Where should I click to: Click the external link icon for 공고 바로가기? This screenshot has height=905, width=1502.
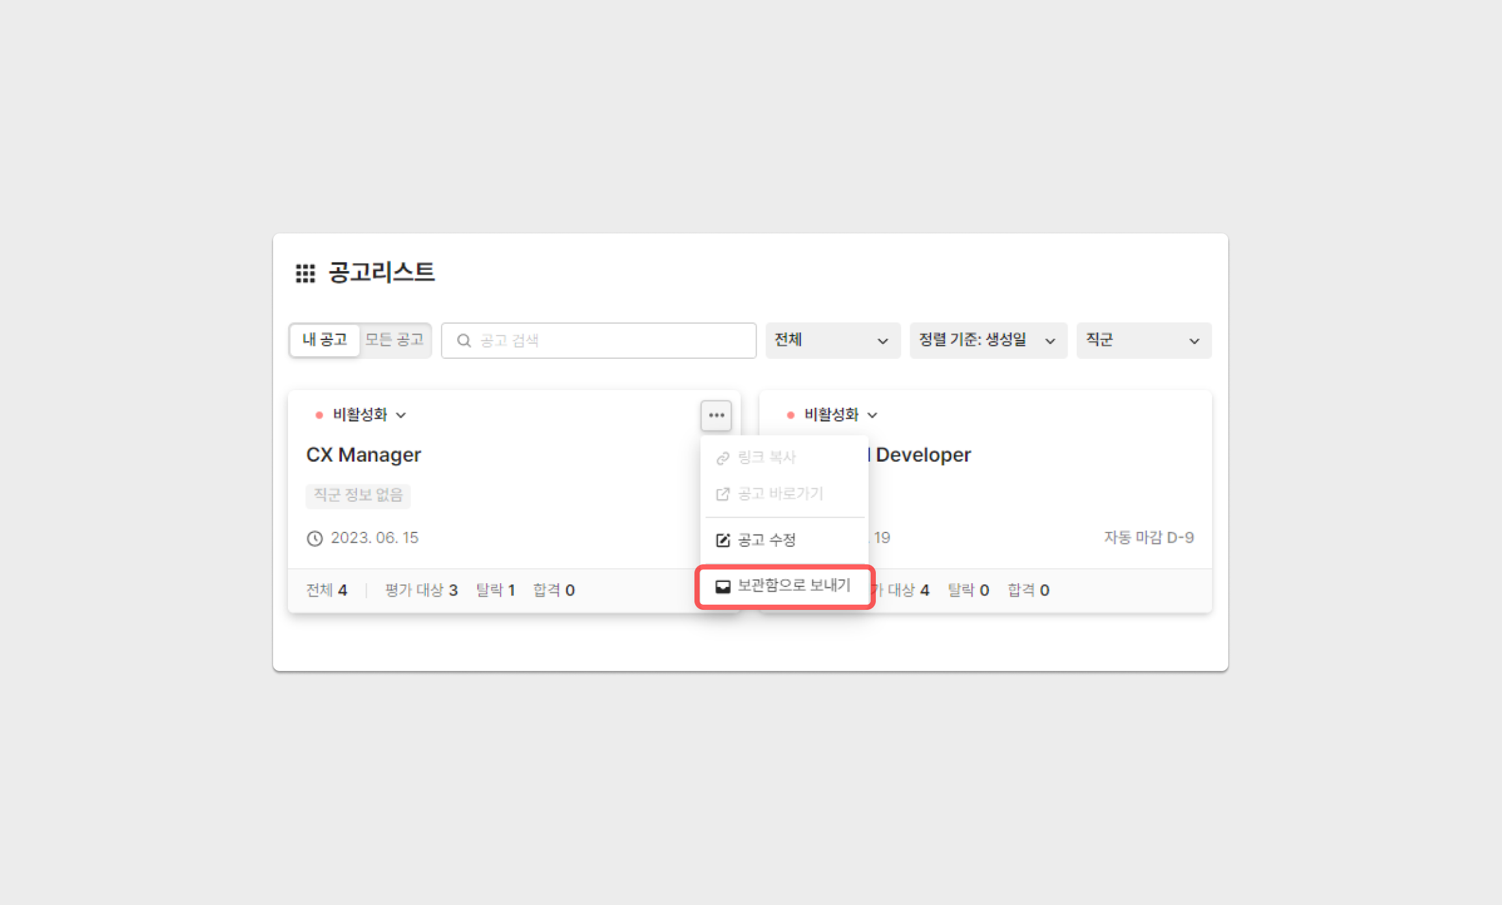[x=722, y=494]
